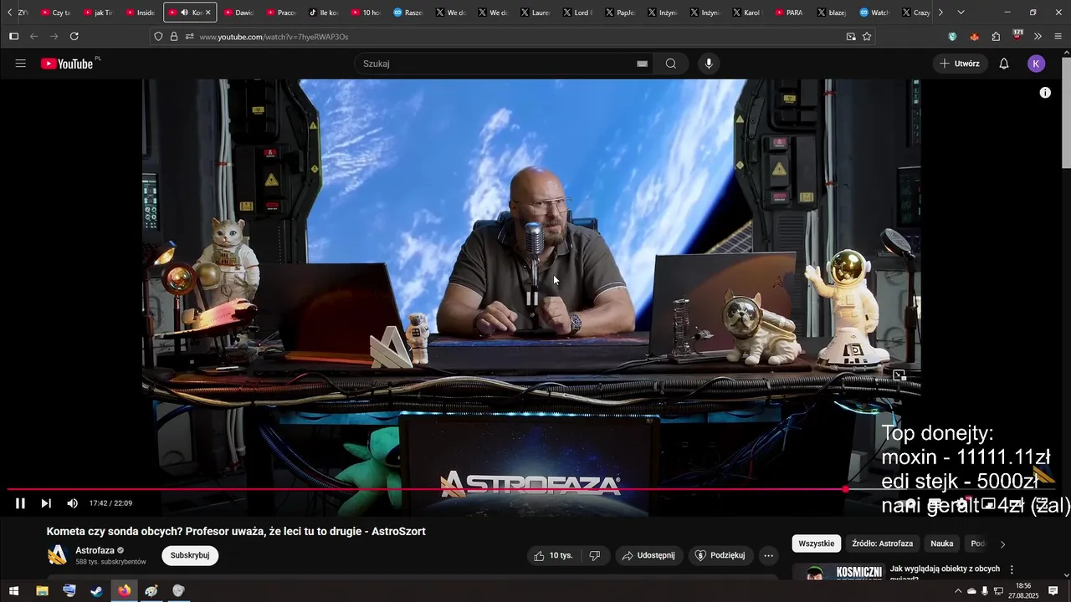This screenshot has height=602, width=1071.
Task: Mute the video volume speaker icon
Action: [72, 503]
